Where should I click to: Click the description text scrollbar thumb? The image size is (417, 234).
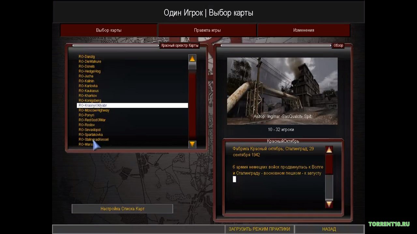click(329, 164)
